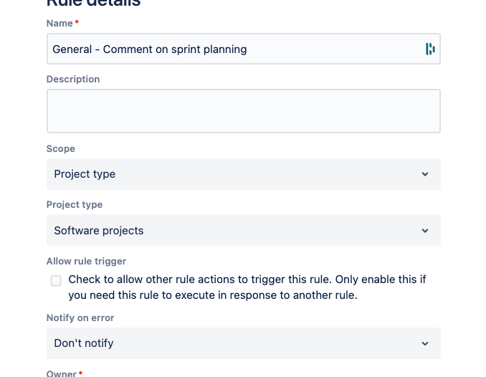The height and width of the screenshot is (377, 486).
Task: Click the Name field label
Action: [x=59, y=24]
